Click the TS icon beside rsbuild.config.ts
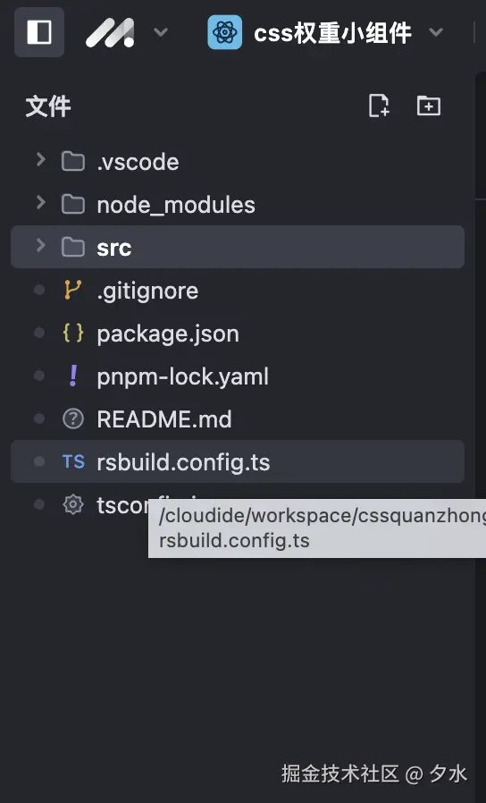 click(73, 462)
